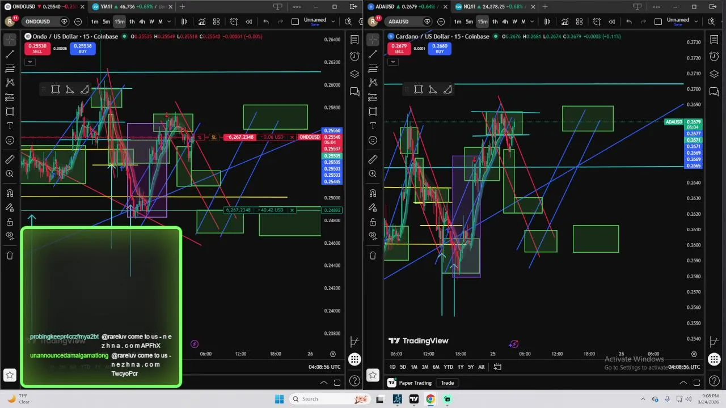The width and height of the screenshot is (726, 408).
Task: Open the Indicators menu in ONDOUSD window
Action: [x=202, y=22]
